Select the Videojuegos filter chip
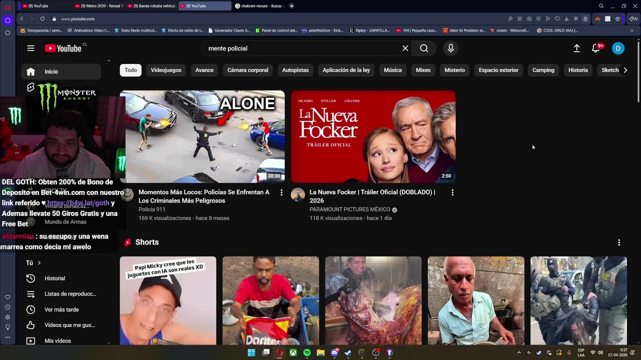Screen dimensions: 641x360 pos(166,70)
